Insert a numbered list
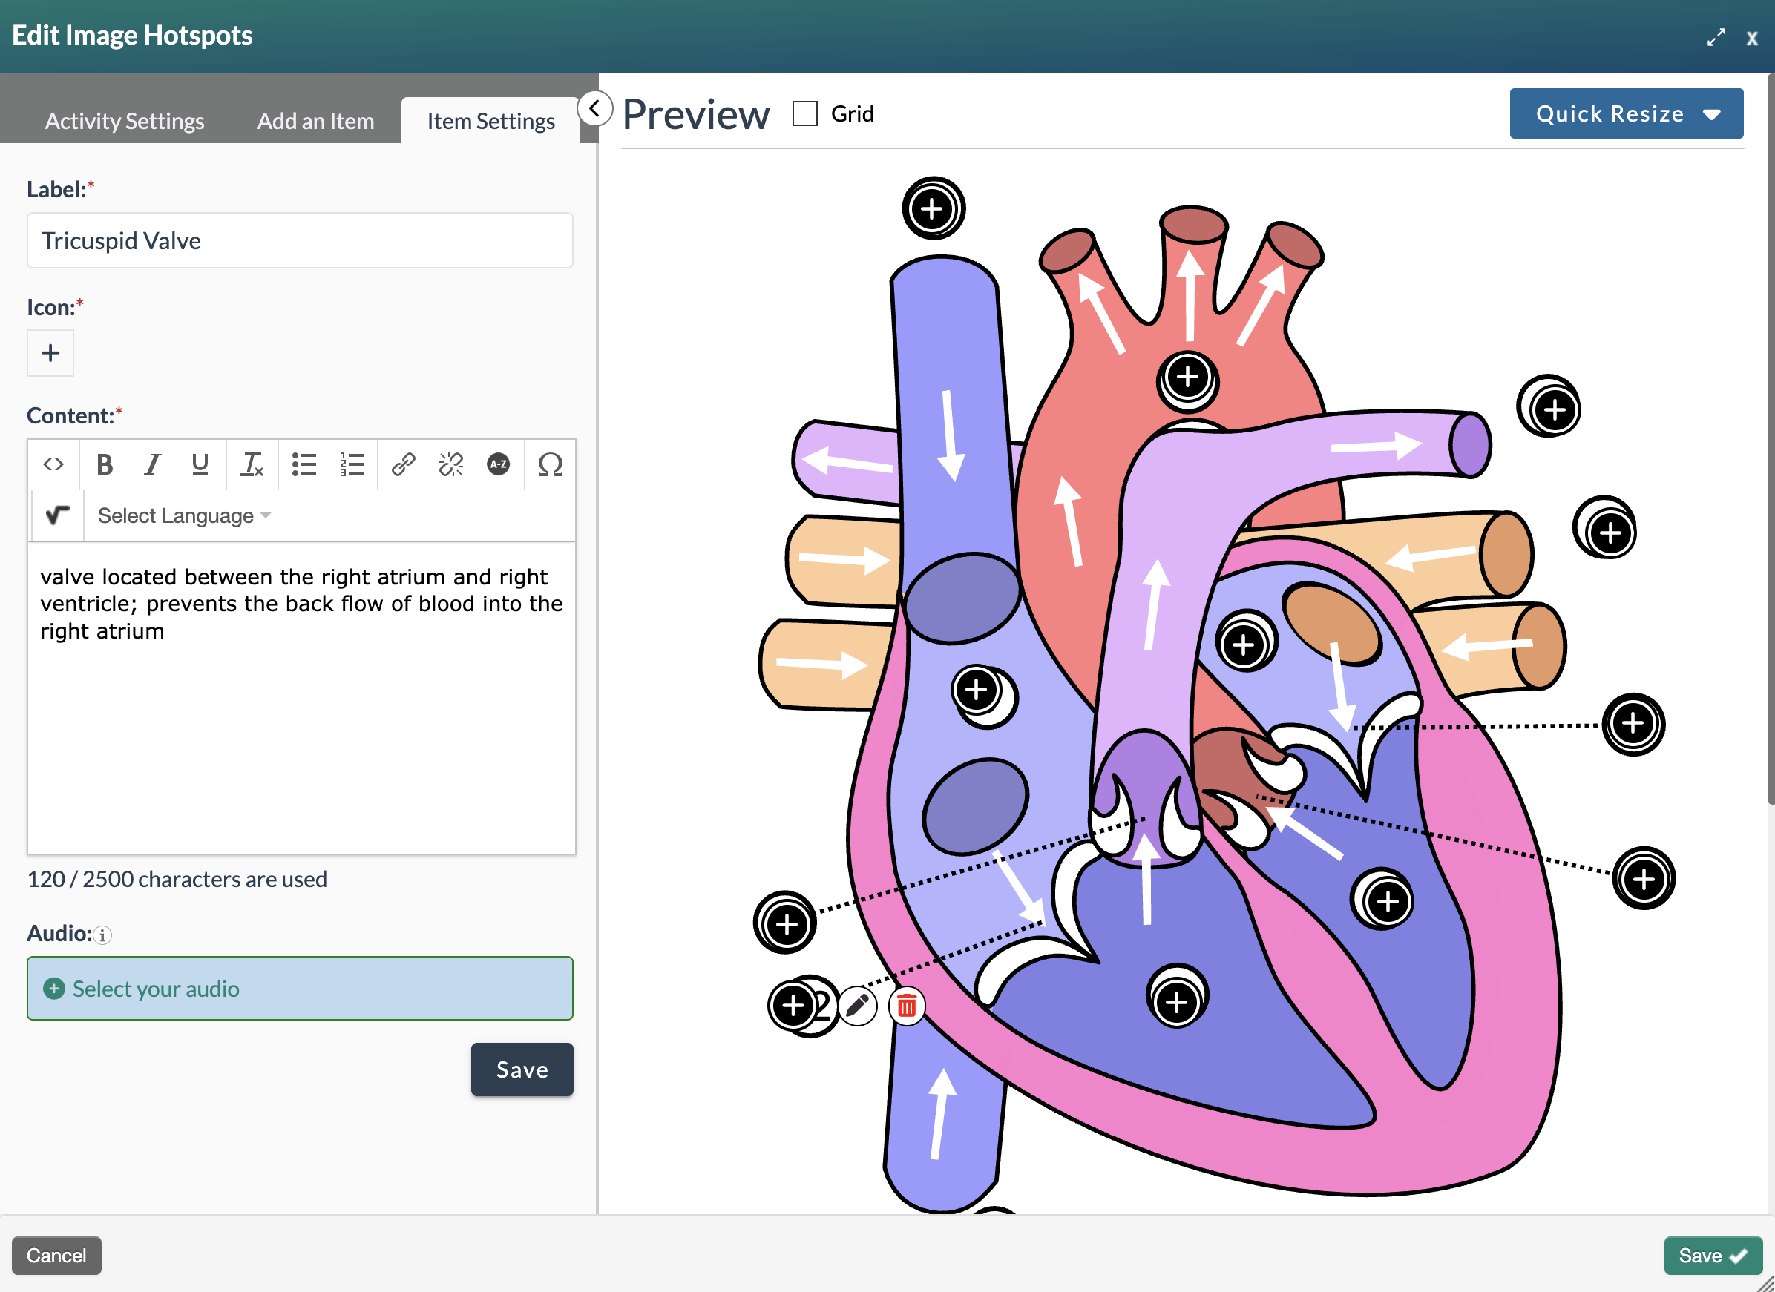The height and width of the screenshot is (1292, 1775). [x=352, y=464]
